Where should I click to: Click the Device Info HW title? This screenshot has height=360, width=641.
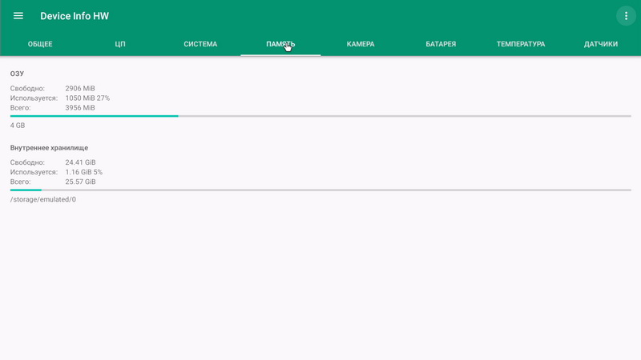[x=75, y=16]
